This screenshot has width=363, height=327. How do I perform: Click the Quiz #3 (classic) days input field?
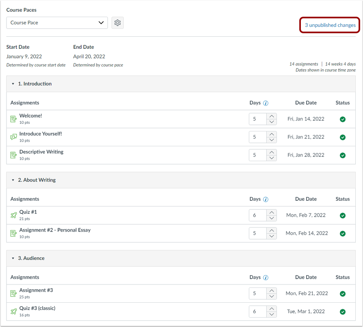coord(258,311)
